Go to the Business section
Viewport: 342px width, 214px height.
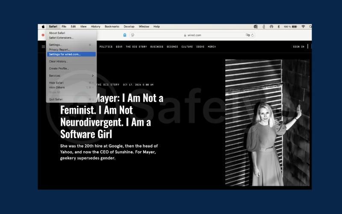(156, 47)
